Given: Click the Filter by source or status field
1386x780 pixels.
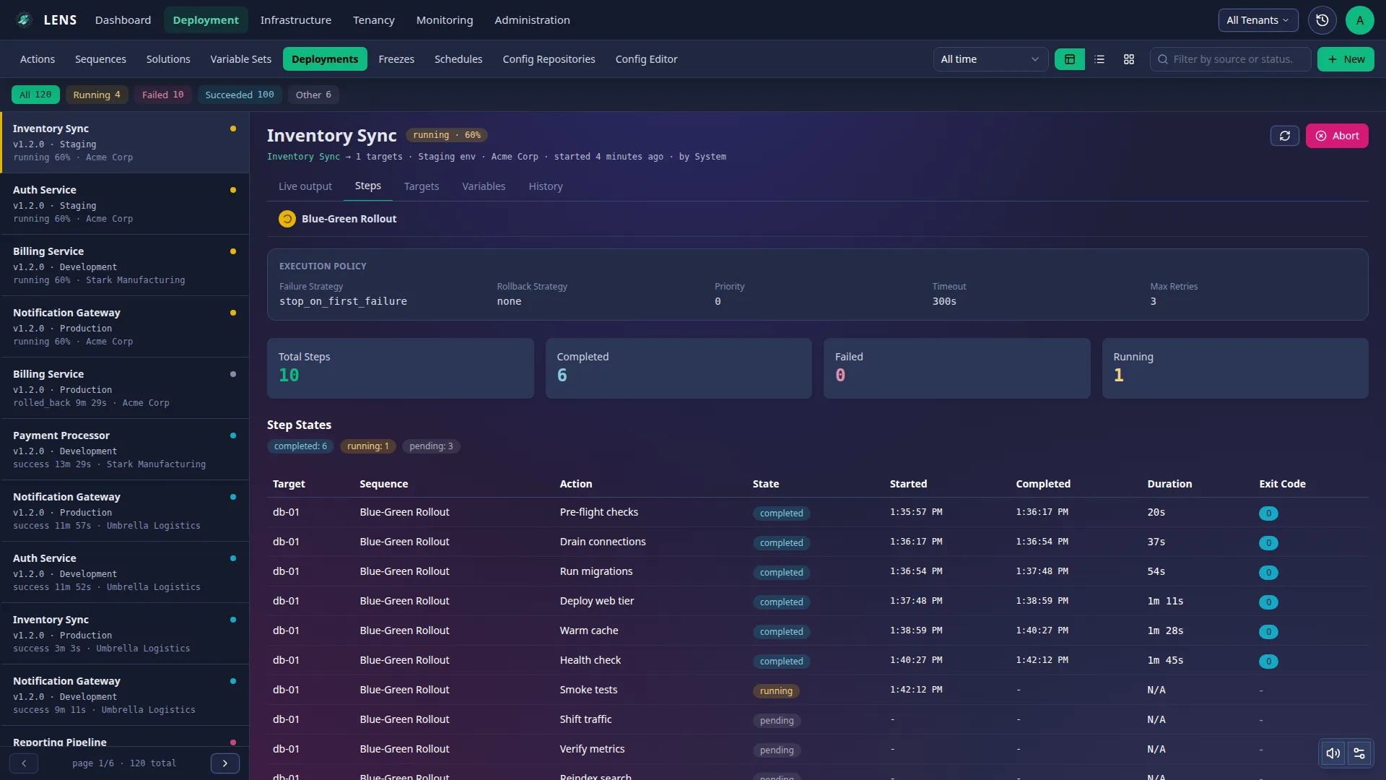Looking at the screenshot, I should tap(1231, 59).
